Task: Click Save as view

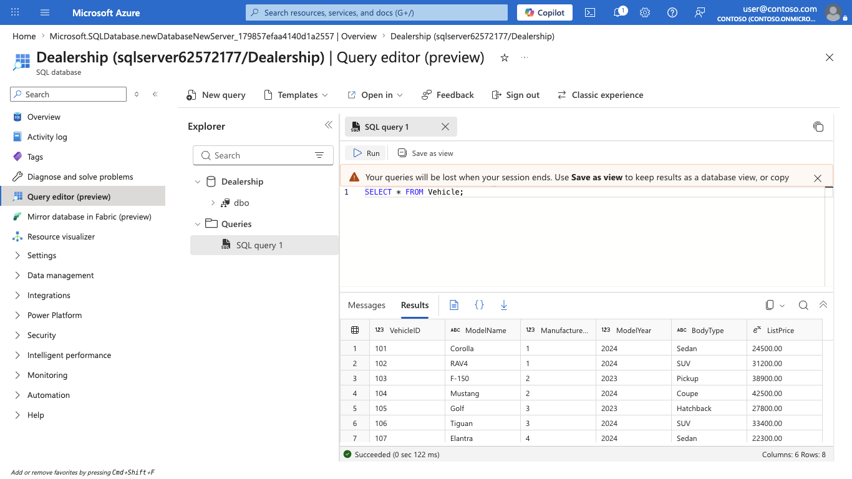Action: tap(425, 153)
